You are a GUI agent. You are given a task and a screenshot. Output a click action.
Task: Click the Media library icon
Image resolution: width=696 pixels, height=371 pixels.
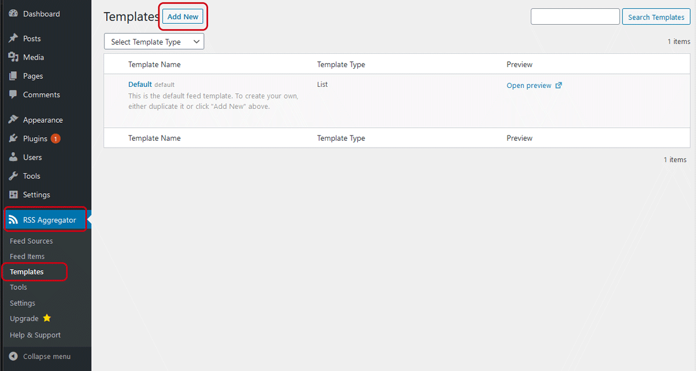(x=13, y=57)
